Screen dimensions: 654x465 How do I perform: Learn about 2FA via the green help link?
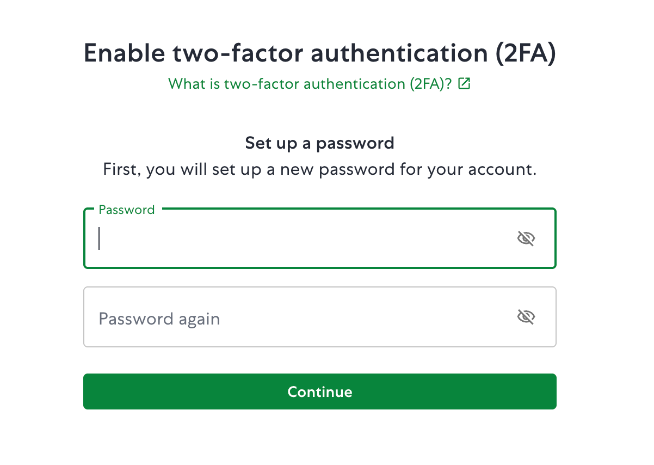310,84
